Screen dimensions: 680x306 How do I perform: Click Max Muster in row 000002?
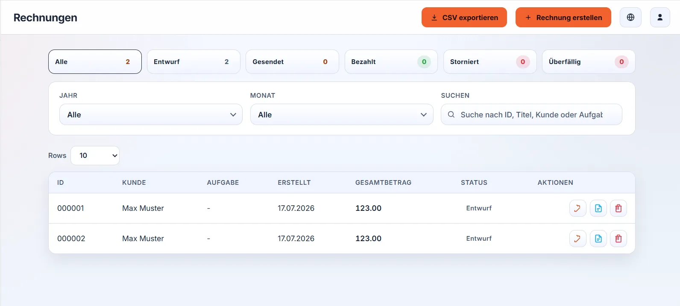point(143,239)
